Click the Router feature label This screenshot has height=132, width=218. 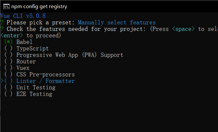(x=26, y=61)
